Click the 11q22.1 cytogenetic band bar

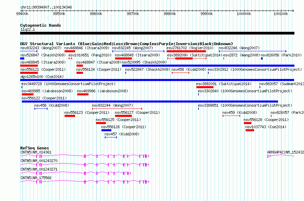point(157,33)
